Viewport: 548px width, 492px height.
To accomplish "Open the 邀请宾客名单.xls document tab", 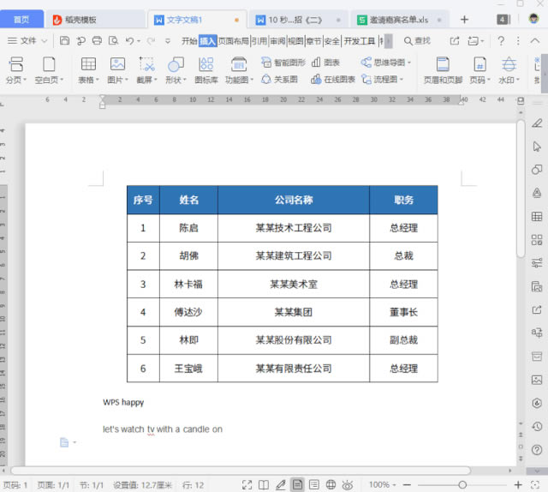I will coord(394,19).
